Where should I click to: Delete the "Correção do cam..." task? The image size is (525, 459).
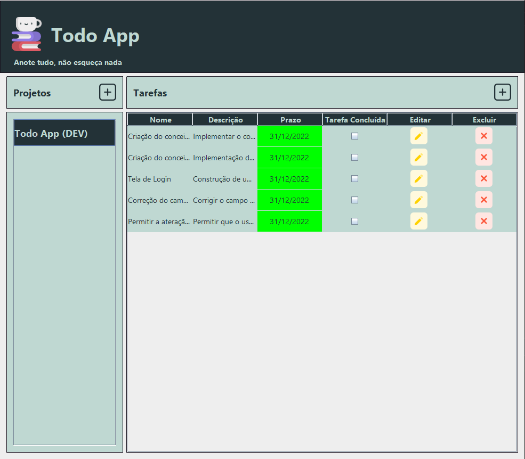click(x=483, y=200)
